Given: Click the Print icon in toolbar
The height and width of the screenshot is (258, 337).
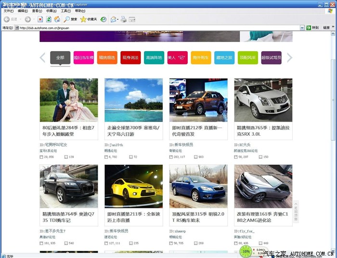Looking at the screenshot, I should 123,19.
